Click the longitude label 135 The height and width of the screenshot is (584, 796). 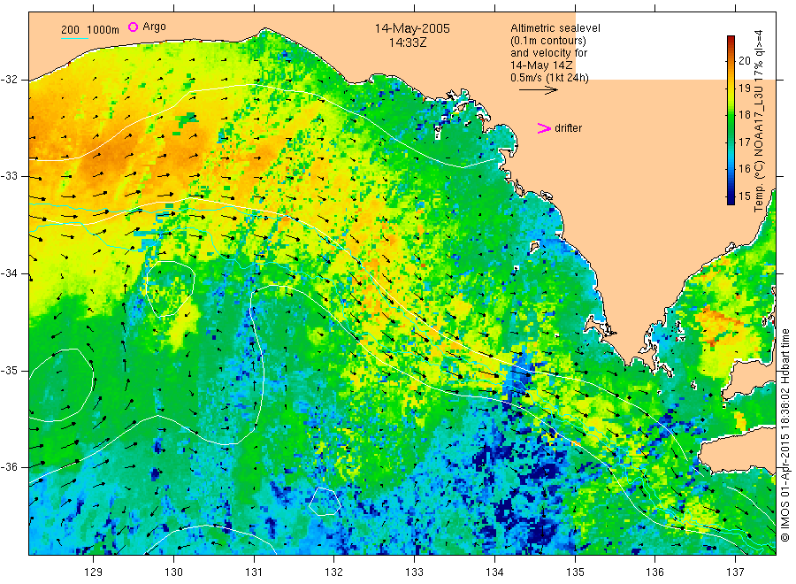(x=575, y=572)
